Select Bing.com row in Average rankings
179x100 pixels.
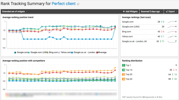click(x=149, y=32)
